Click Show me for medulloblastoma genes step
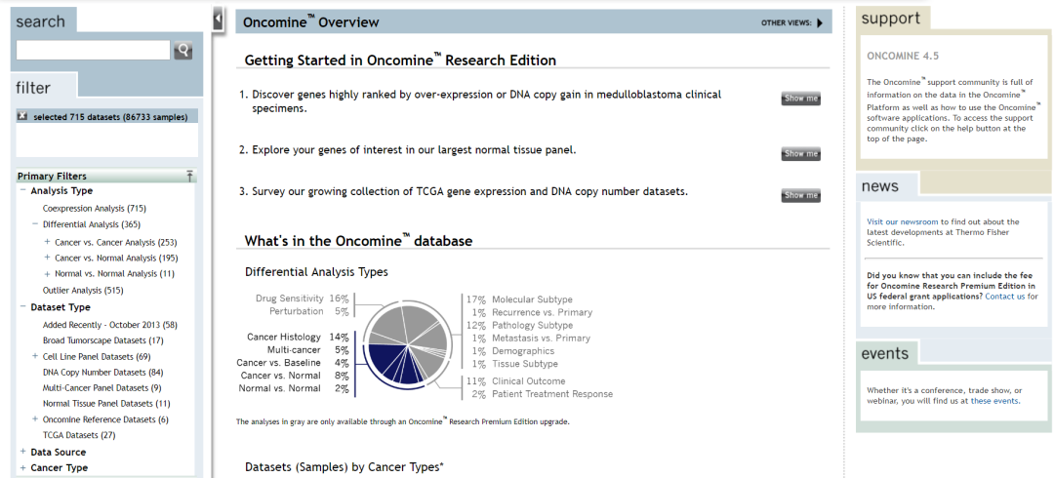 click(x=800, y=99)
